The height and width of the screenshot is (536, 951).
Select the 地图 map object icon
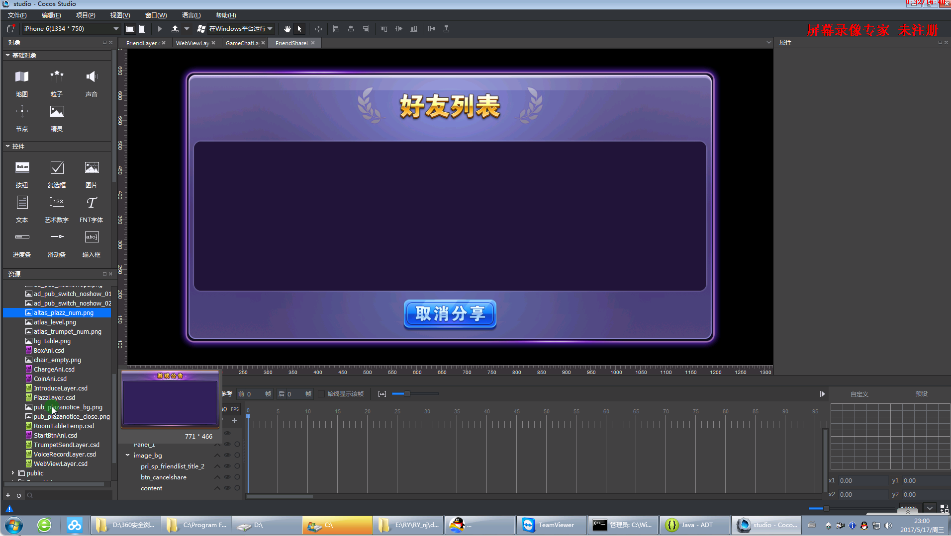(x=22, y=77)
